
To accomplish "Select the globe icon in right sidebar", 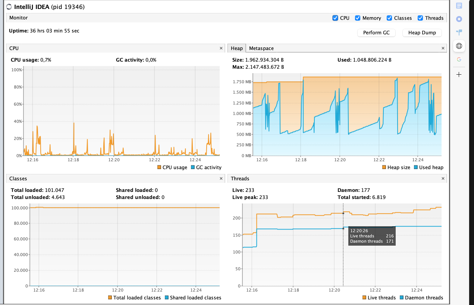I will 459,46.
